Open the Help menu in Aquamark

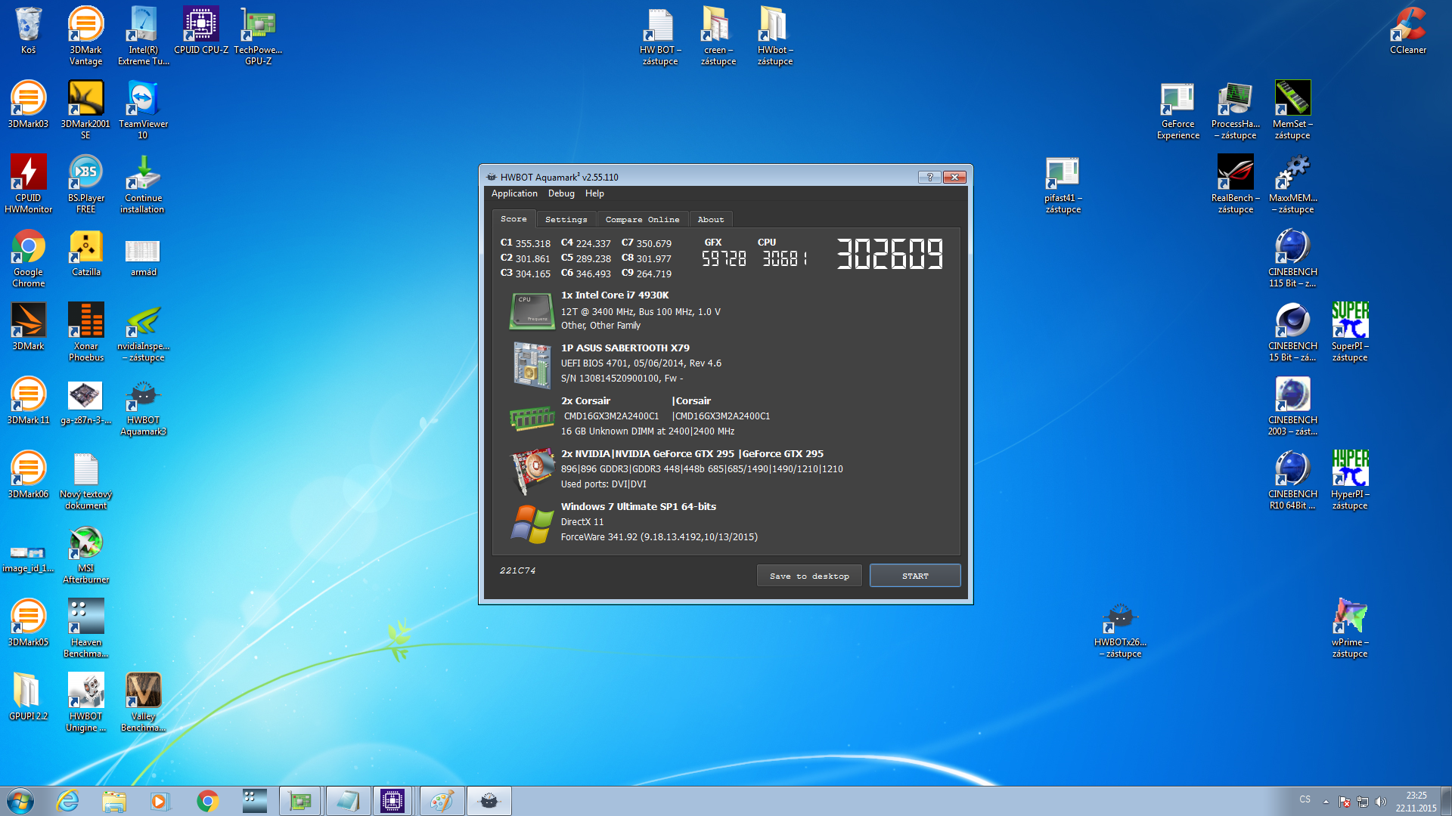pos(594,193)
